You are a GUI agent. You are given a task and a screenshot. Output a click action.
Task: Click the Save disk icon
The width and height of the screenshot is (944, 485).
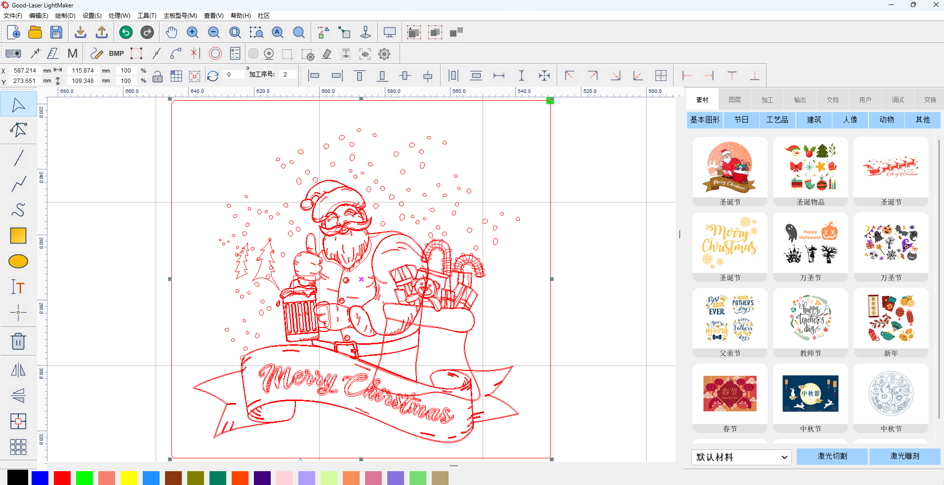[56, 33]
